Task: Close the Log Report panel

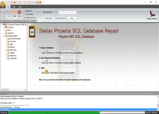Action: (158, 94)
